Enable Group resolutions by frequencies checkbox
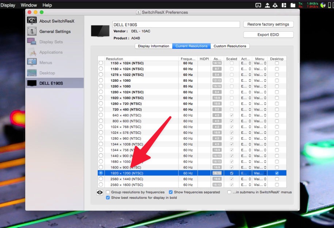 pyautogui.click(x=108, y=192)
